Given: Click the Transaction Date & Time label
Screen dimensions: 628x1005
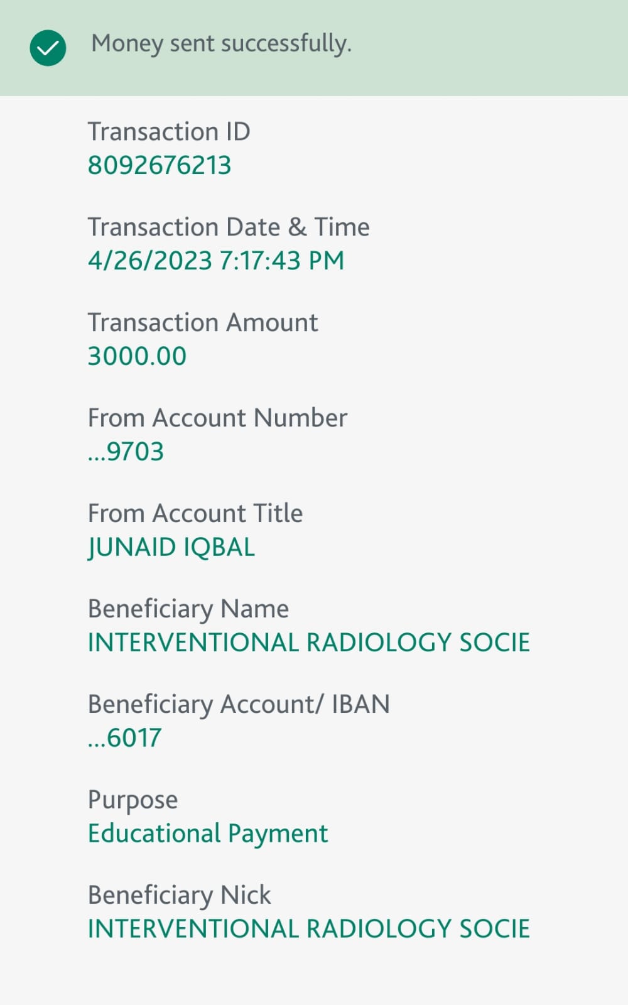Looking at the screenshot, I should coord(229,227).
